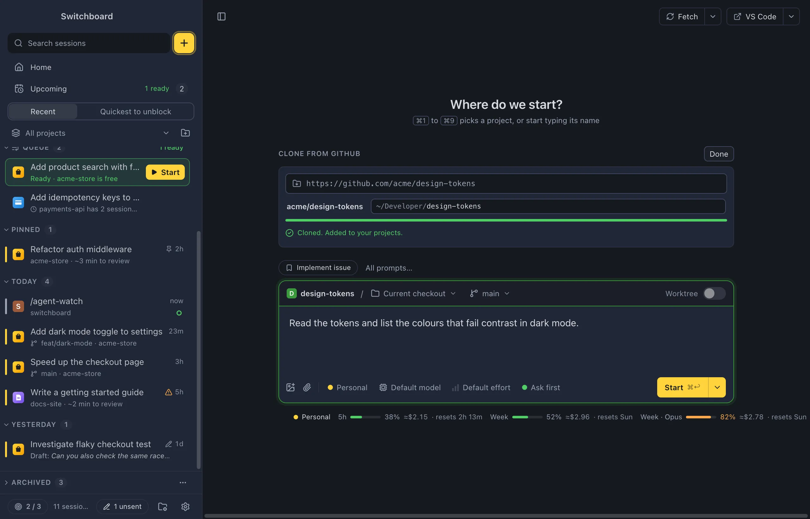Open the Current checkout dropdown
810x519 pixels.
(414, 294)
